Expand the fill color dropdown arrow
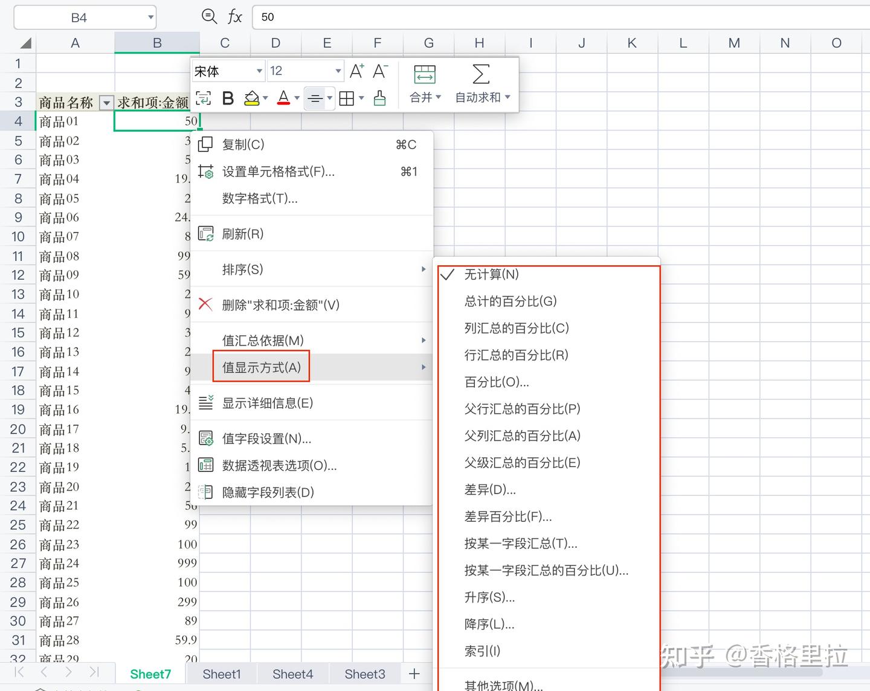Viewport: 870px width, 691px height. point(265,98)
